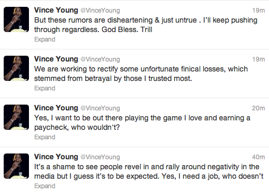Follow the @VinceYoung handle on the 'paycheck' tweet
This screenshot has height=195, width=269.
coord(100,108)
